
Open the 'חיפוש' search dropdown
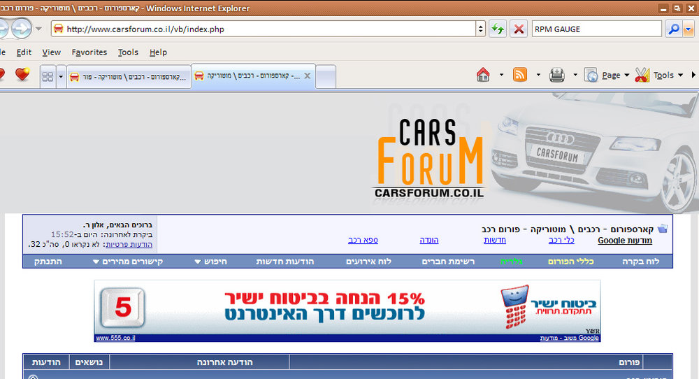211,262
